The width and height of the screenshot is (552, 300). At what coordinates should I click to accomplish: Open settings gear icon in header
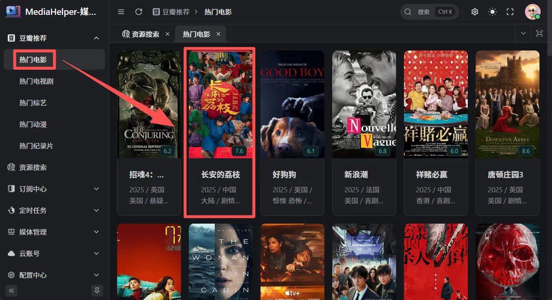[x=475, y=12]
